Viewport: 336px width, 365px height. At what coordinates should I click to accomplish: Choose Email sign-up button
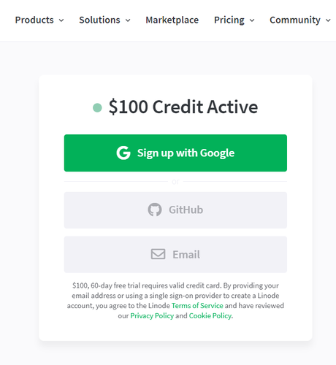pyautogui.click(x=175, y=254)
